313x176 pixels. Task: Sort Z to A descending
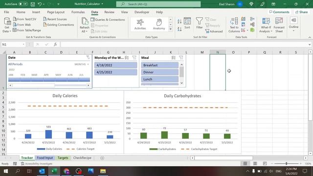[179, 29]
